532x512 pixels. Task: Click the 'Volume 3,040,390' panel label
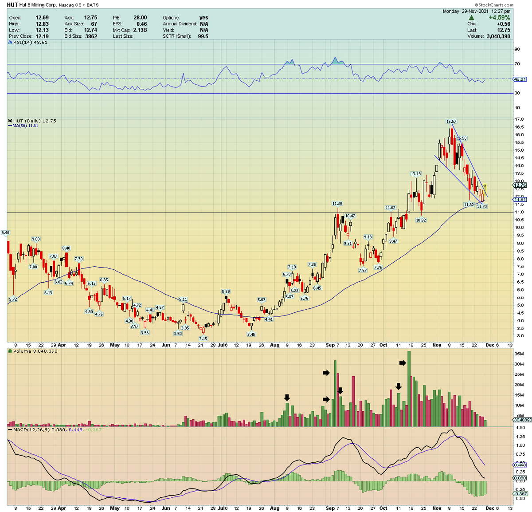pyautogui.click(x=35, y=351)
